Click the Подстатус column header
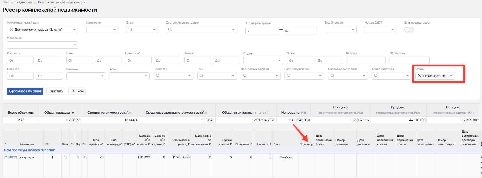Screen dimensions: 482x178 click(307, 144)
